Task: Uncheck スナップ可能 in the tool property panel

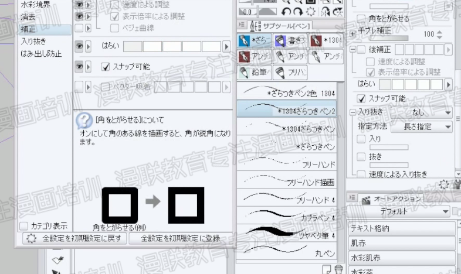Action: coord(361,98)
